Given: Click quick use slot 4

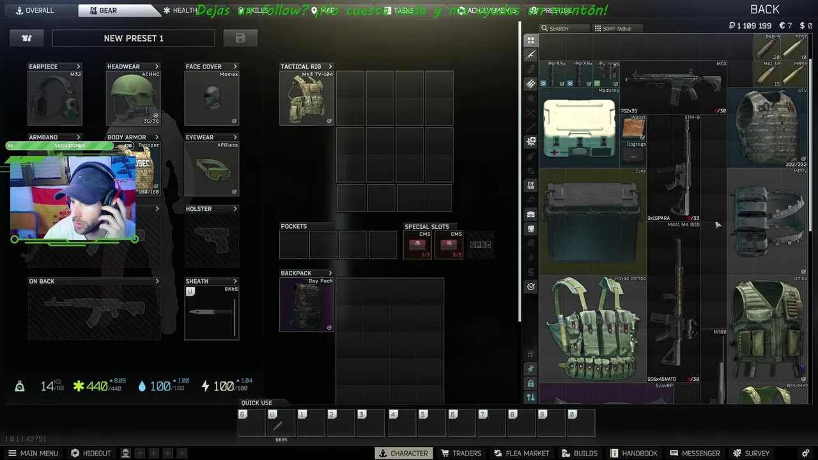Looking at the screenshot, I should click(402, 422).
